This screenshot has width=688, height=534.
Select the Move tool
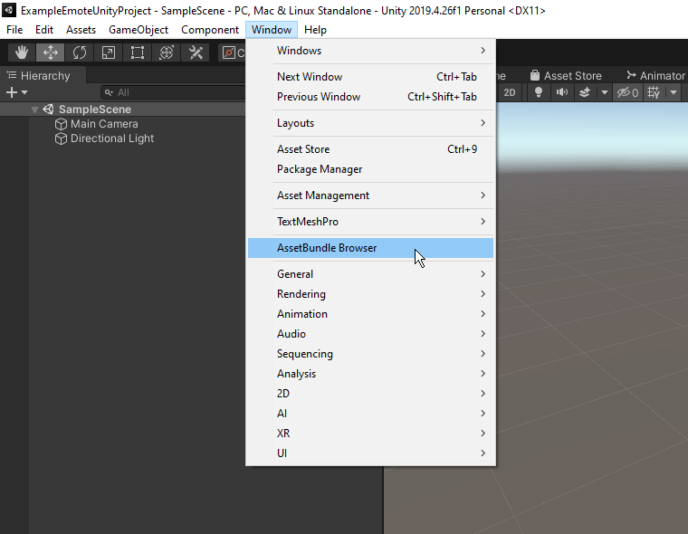click(51, 52)
